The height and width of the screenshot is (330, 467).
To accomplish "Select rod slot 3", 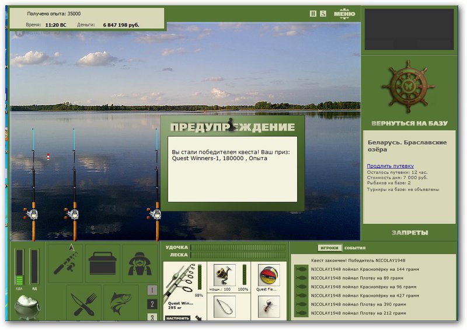I will pyautogui.click(x=152, y=317).
